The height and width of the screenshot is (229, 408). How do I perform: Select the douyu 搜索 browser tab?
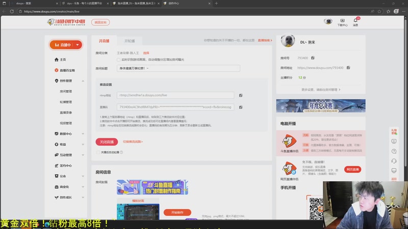pyautogui.click(x=35, y=4)
